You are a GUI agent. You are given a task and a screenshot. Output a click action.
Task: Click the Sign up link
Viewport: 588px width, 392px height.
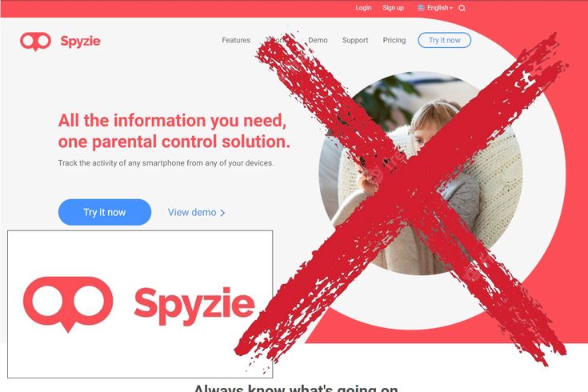coord(393,8)
